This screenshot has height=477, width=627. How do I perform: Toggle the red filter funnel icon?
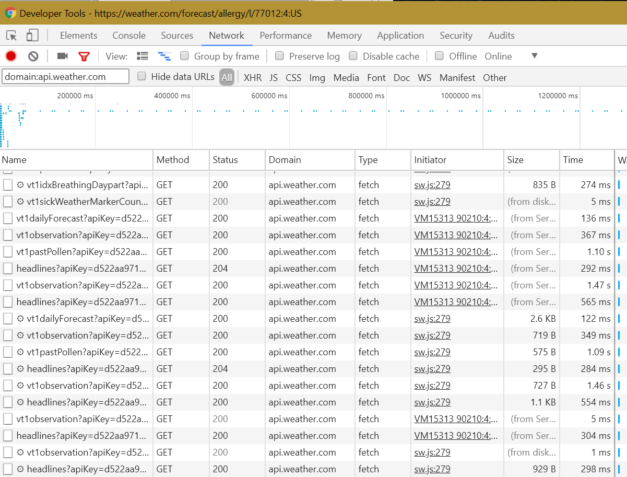coord(84,56)
